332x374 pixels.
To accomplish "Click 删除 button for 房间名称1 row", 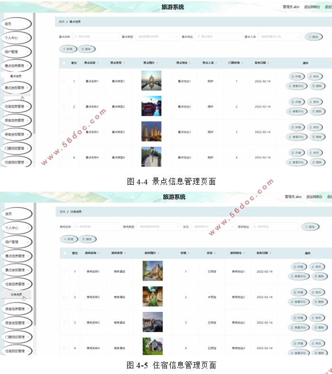I will [319, 276].
